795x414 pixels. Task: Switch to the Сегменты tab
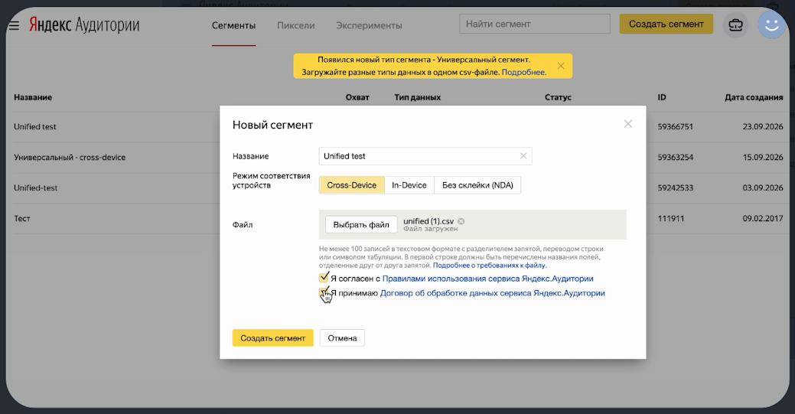pos(233,25)
